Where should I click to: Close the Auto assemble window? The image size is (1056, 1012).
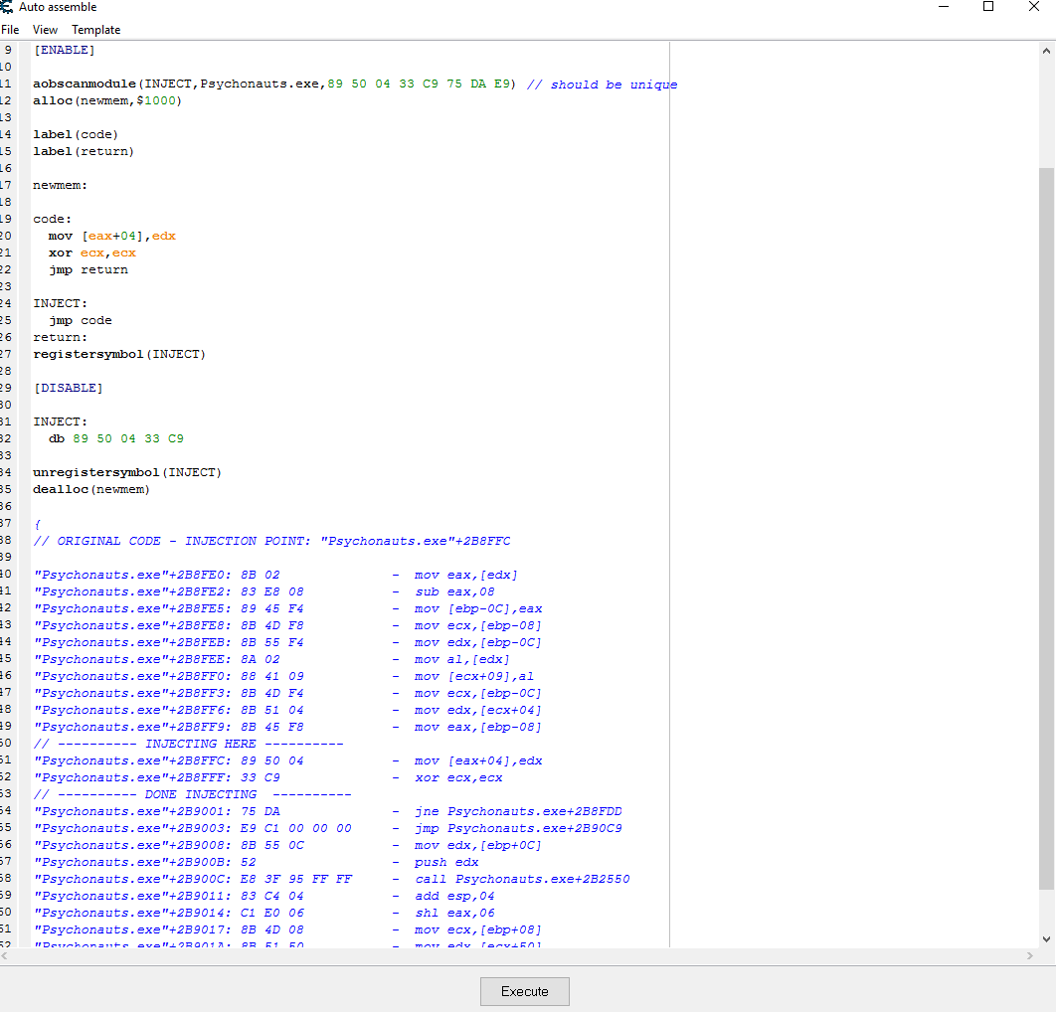tap(1033, 7)
